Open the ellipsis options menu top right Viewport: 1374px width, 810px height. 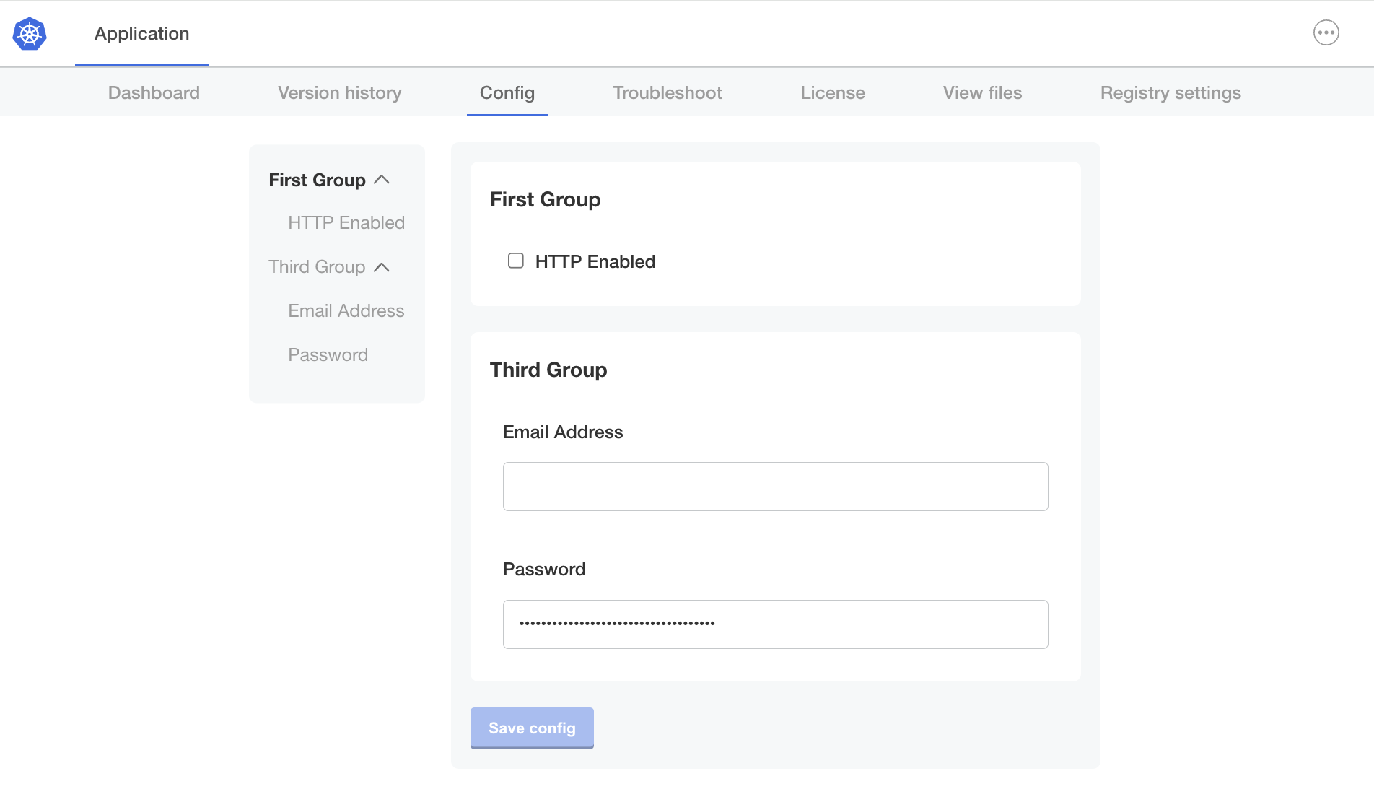click(x=1326, y=33)
